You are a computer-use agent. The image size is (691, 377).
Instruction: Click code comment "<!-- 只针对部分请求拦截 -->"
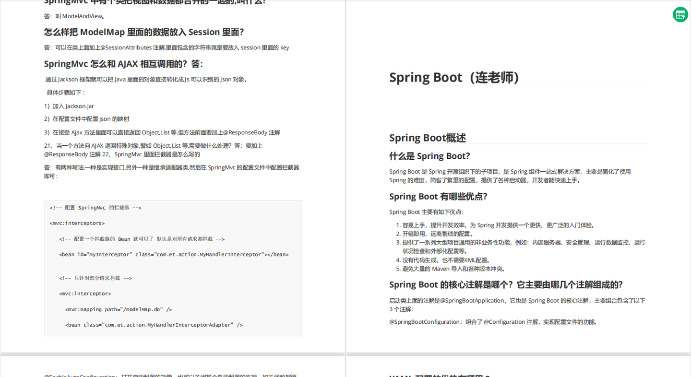pyautogui.click(x=95, y=278)
